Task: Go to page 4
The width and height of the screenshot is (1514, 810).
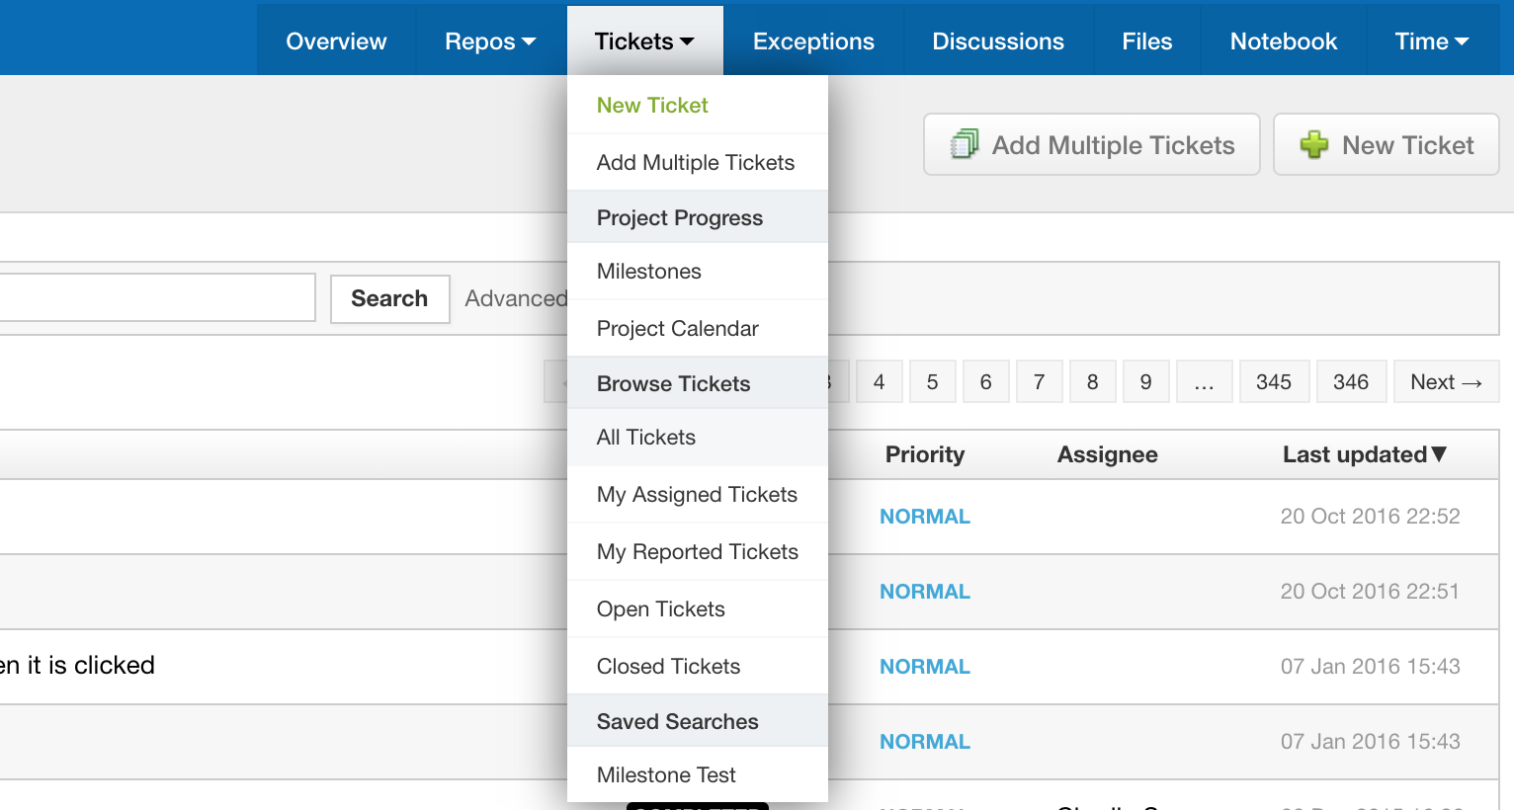Action: 879,381
